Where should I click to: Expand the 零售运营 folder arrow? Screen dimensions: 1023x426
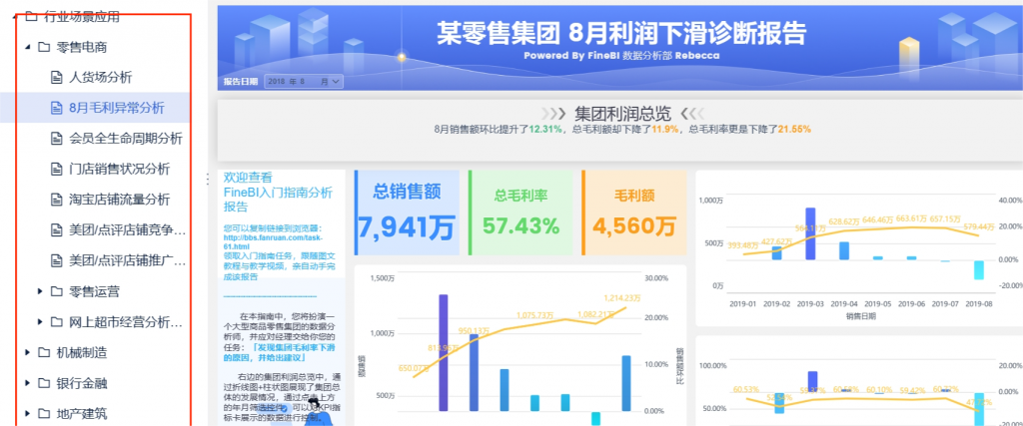click(x=40, y=291)
